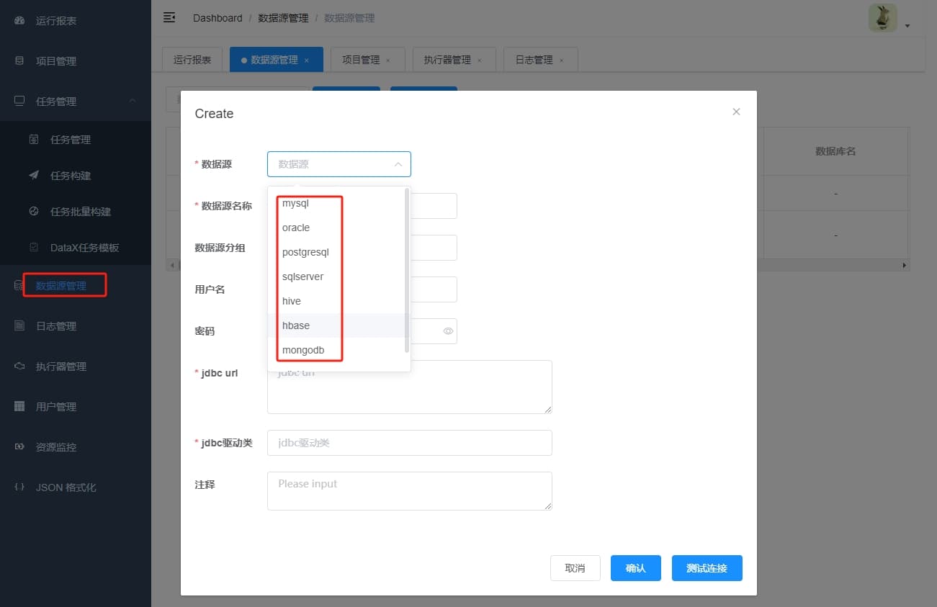
Task: Click the Dashboard breadcrumb link
Action: click(x=218, y=18)
